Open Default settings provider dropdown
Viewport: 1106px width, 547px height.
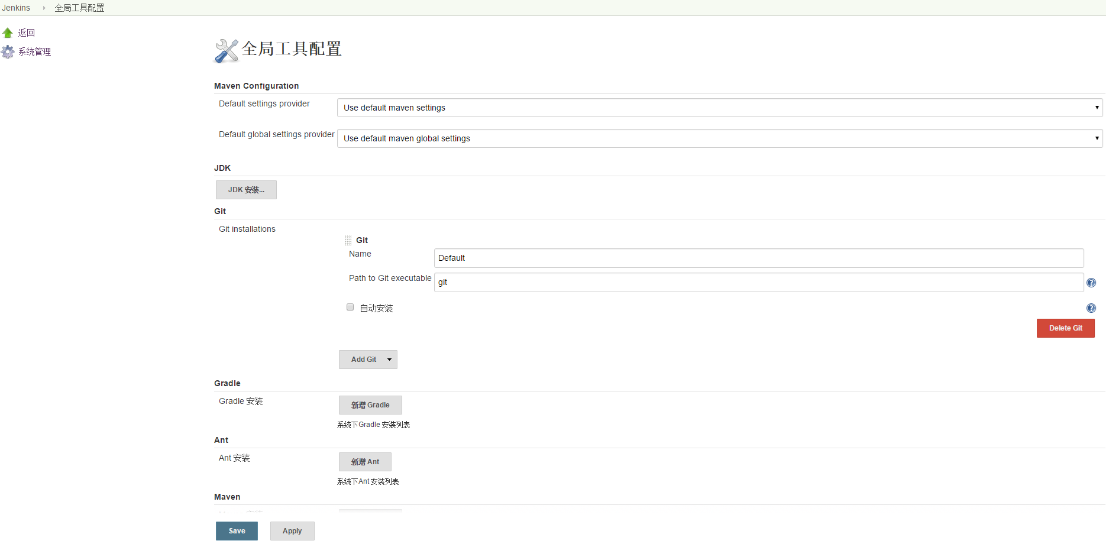pyautogui.click(x=720, y=108)
